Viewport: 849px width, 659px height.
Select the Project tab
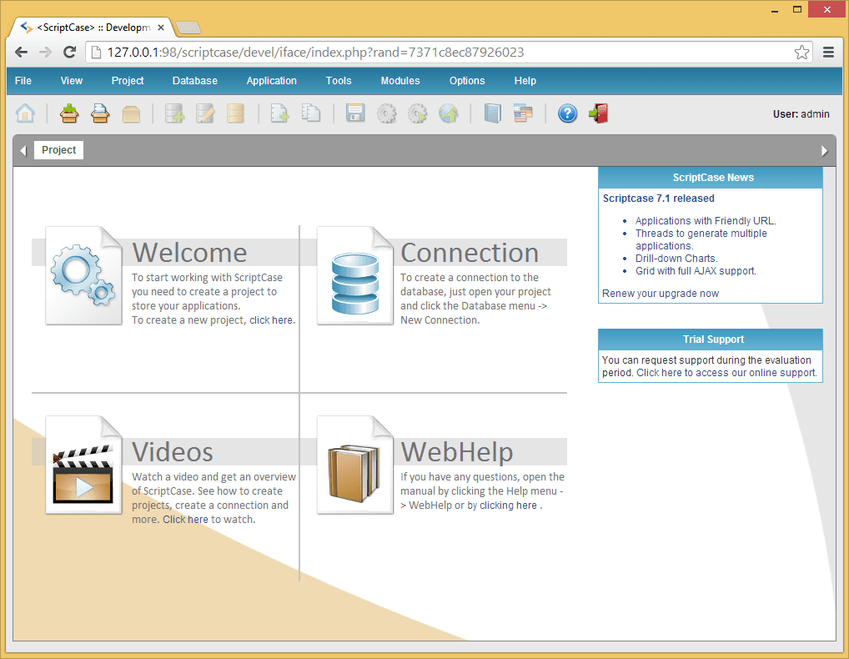tap(58, 150)
